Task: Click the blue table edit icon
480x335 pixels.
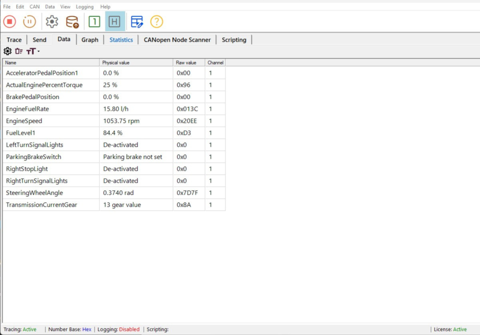Action: pos(137,21)
